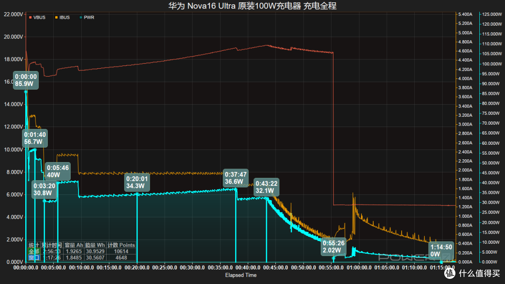Click the 1.9265 capacity value

click(x=74, y=251)
